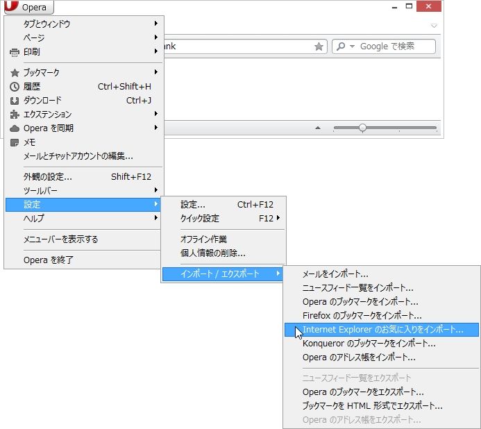Open the search engine dropdown arrow
481x429 pixels.
[352, 47]
